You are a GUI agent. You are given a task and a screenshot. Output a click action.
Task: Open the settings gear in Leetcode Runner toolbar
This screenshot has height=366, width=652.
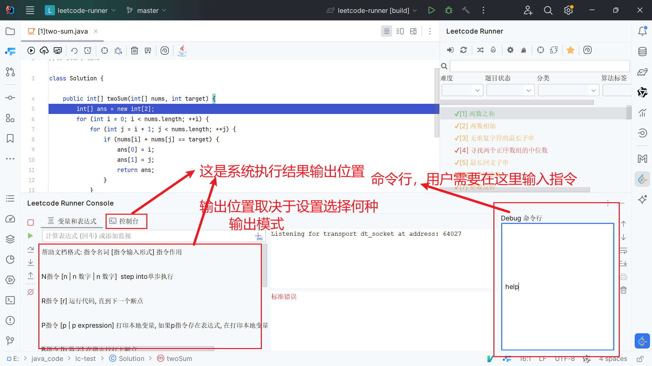510,50
